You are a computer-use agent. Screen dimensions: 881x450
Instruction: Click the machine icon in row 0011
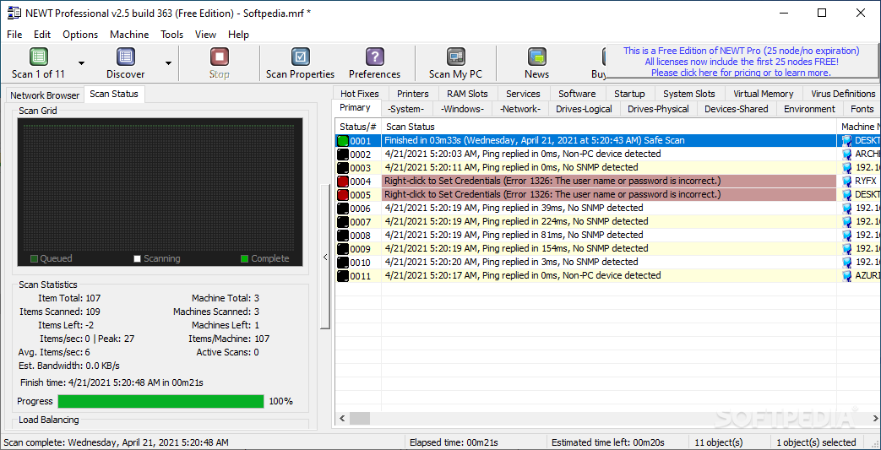point(846,275)
